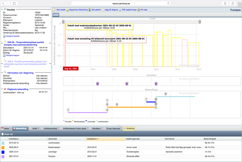This screenshot has height=162, width=242.
Task: Click blue swatch of Lamotrigin row
Action: 3,152
